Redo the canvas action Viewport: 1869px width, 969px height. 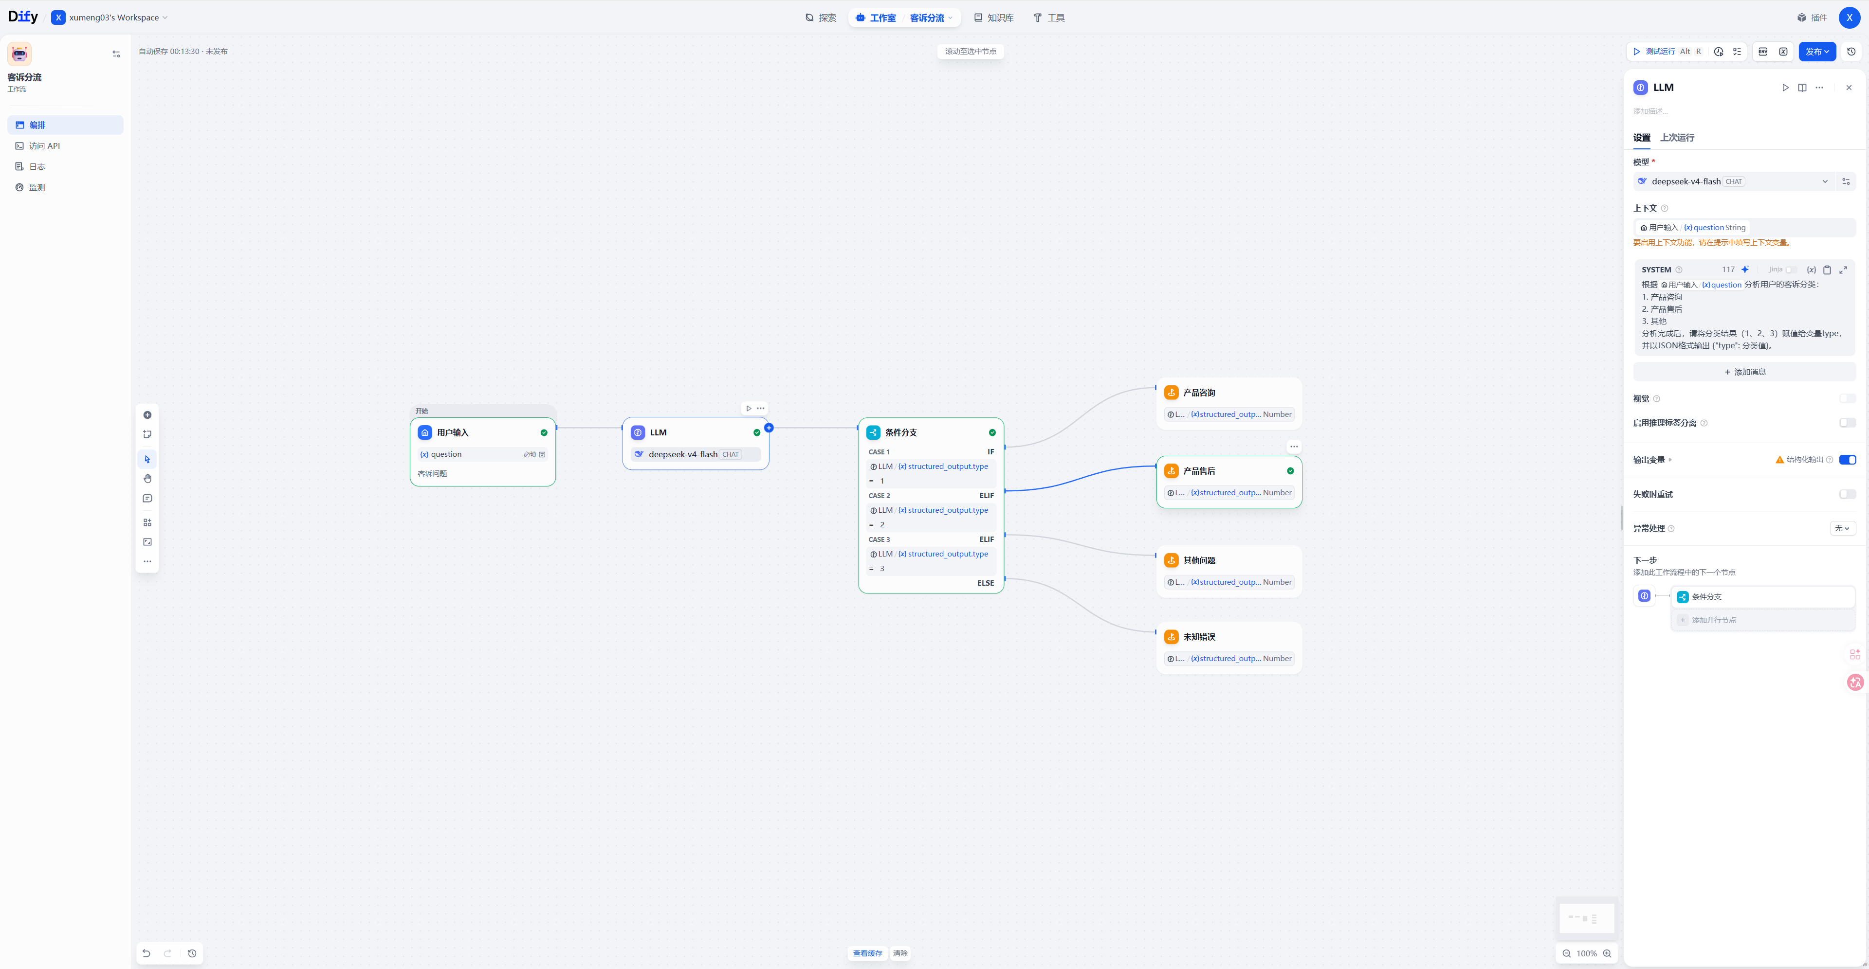point(167,953)
